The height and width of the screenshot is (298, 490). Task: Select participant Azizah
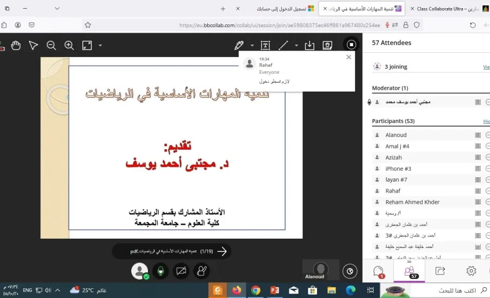point(431,158)
